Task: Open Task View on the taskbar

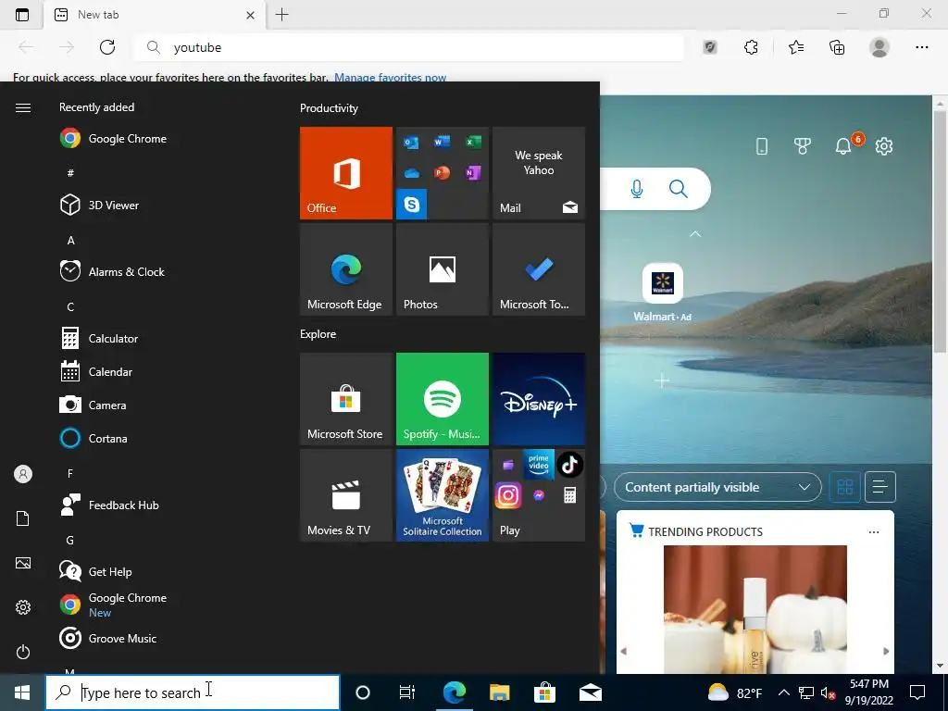Action: pos(407,692)
